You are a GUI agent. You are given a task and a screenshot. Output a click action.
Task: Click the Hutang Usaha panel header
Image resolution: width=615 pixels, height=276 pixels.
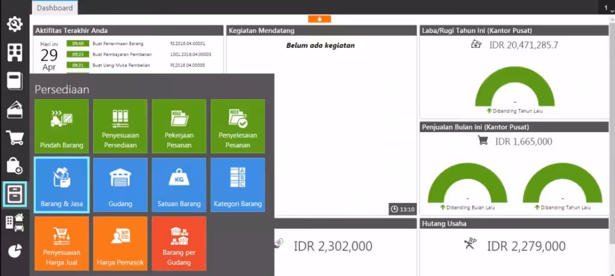pos(515,223)
